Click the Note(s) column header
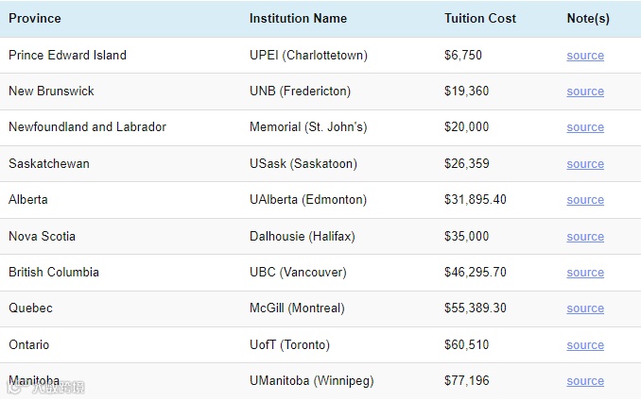Screen dimensions: 641x400 point(588,18)
